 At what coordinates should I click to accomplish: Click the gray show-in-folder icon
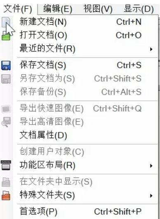tap(6, 182)
